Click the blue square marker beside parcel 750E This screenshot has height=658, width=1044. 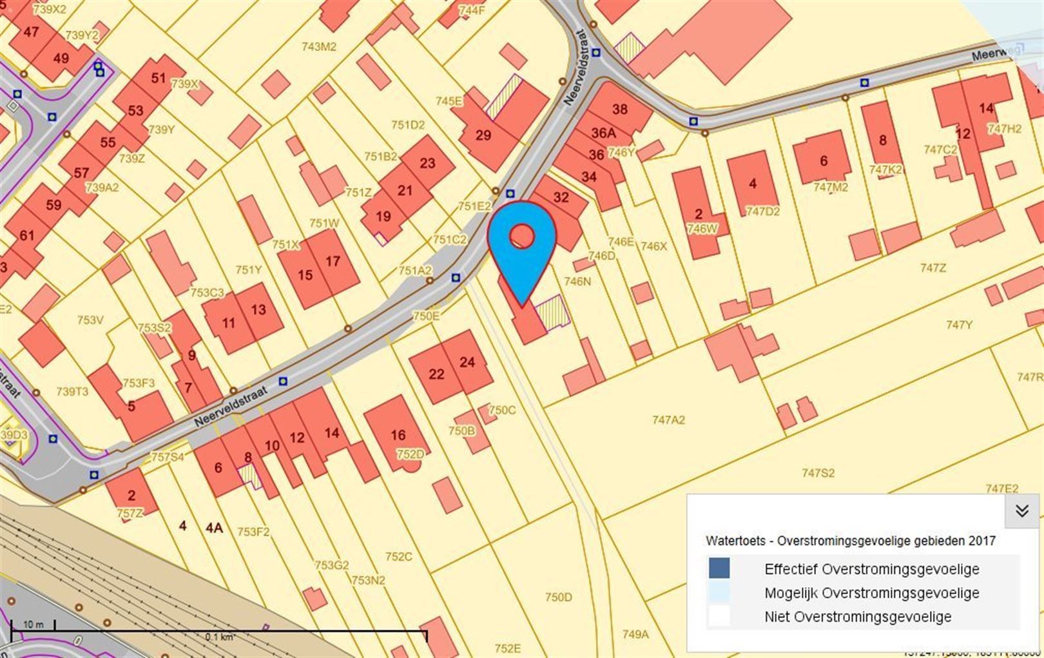point(456,278)
